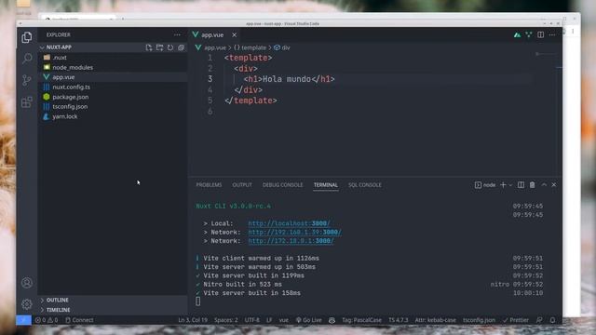596x335 pixels.
Task: Add a new terminal with plus icon
Action: 503,185
